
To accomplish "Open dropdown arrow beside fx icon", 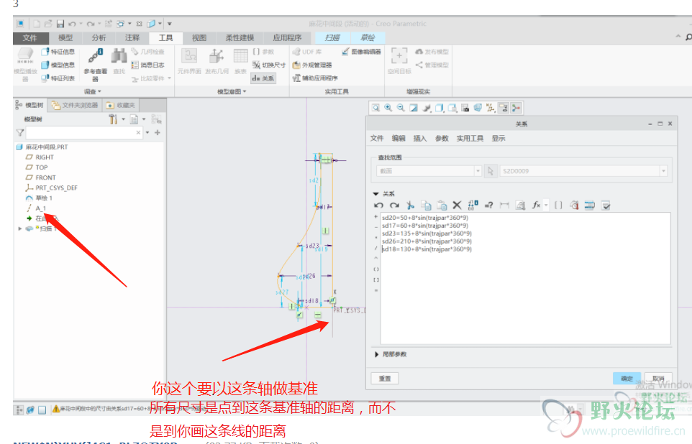I will [x=546, y=205].
